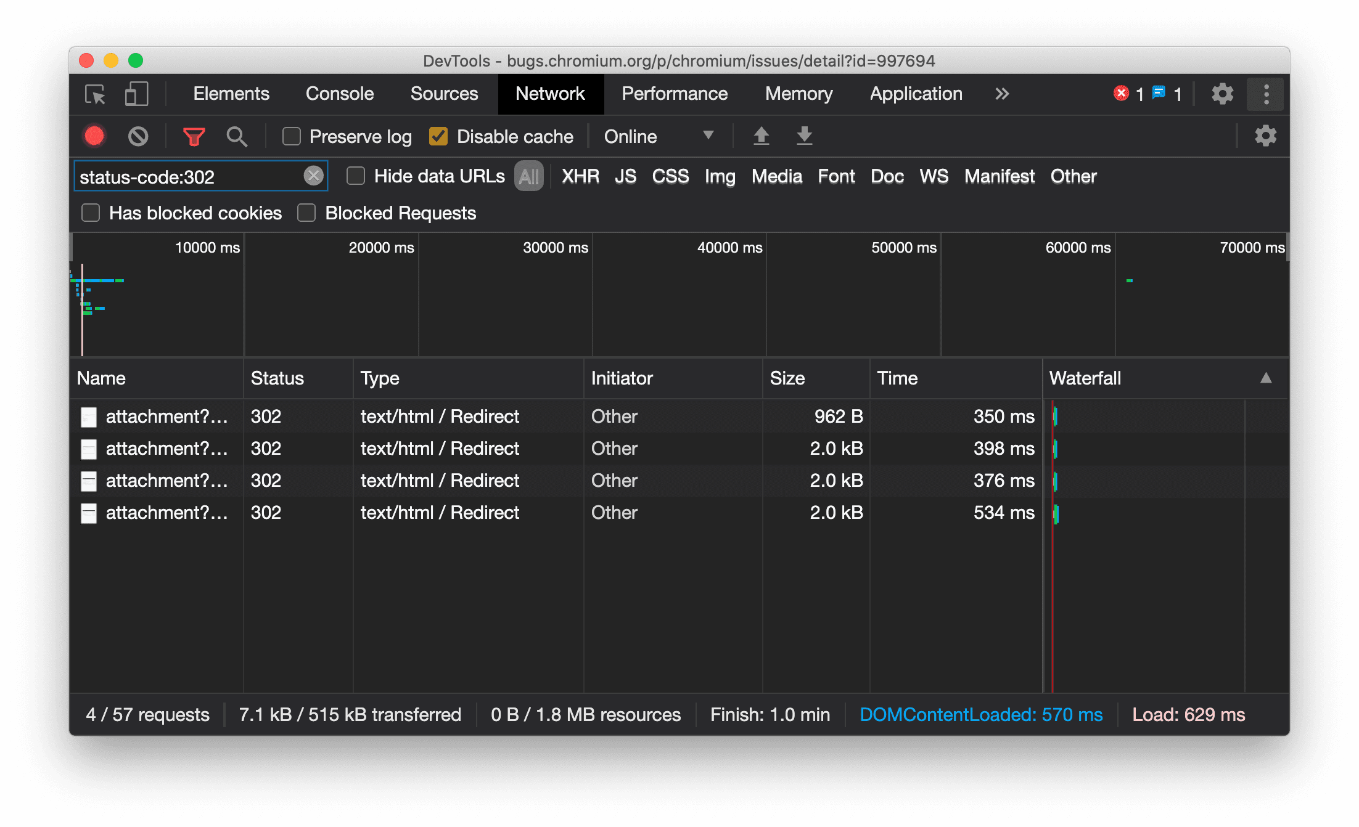The width and height of the screenshot is (1359, 827).
Task: Click the network settings gear icon
Action: pos(1263,136)
